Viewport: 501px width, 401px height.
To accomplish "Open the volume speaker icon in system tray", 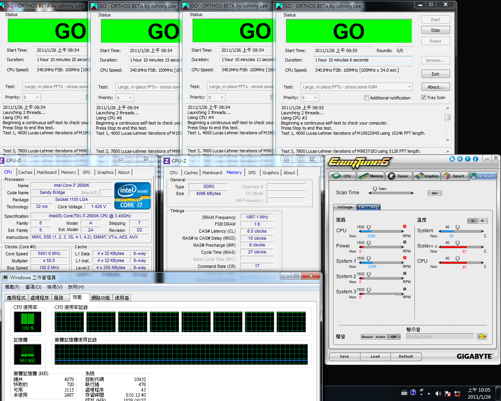I will [438, 393].
